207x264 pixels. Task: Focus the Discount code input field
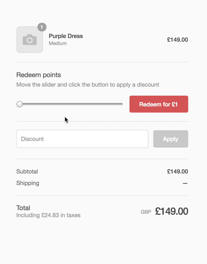point(82,139)
